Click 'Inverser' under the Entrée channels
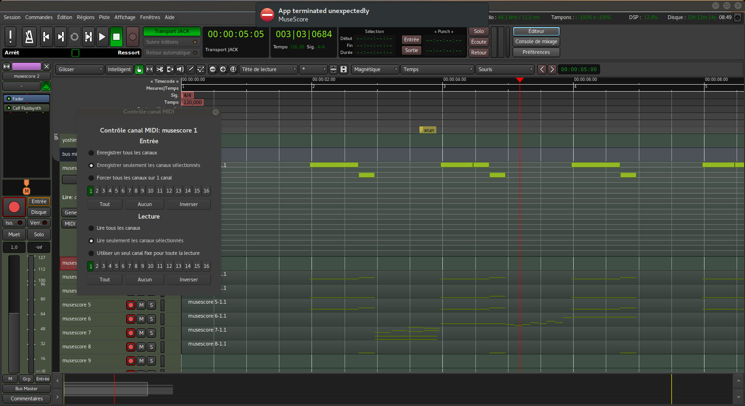The image size is (745, 406). pos(189,204)
